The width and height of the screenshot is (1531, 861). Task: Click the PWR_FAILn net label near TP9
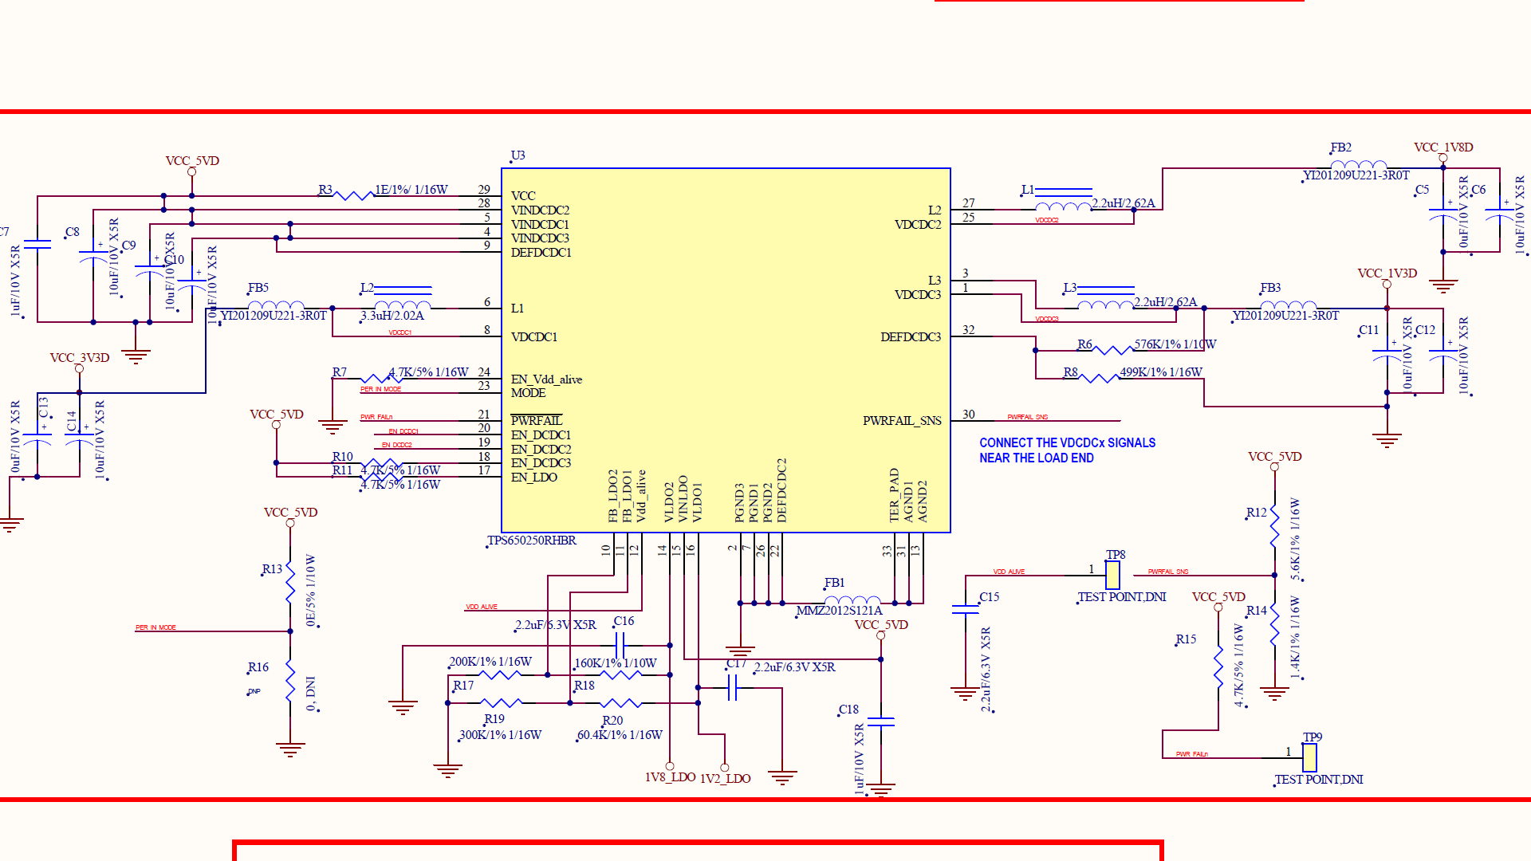coord(1191,754)
